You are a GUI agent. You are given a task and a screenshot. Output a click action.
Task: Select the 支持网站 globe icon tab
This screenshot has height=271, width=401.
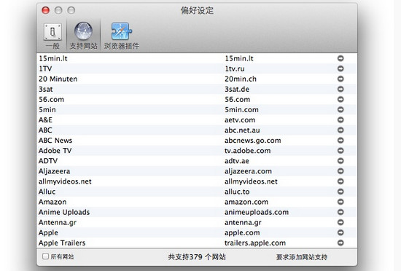click(83, 36)
